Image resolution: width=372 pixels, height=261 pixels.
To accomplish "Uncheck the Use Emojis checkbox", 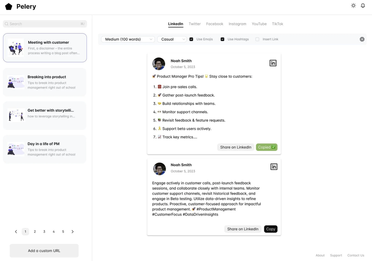I will click(x=191, y=39).
